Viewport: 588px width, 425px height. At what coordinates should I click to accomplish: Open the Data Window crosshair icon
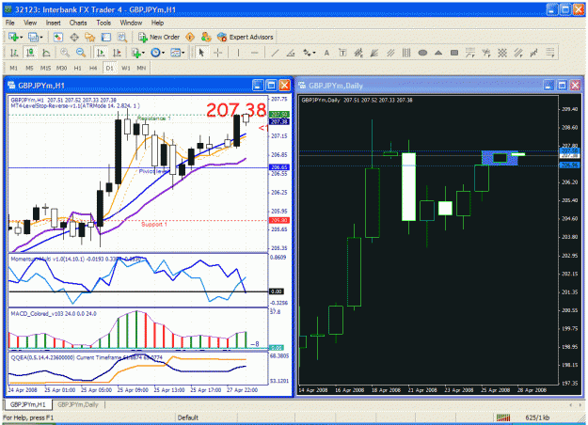point(74,37)
